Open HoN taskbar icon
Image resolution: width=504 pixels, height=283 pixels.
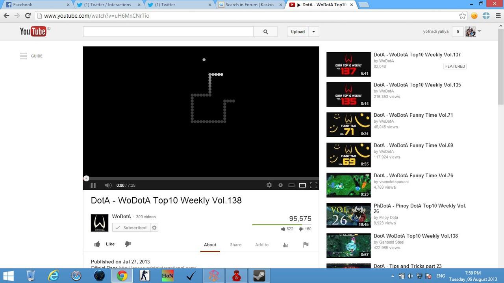click(x=168, y=276)
